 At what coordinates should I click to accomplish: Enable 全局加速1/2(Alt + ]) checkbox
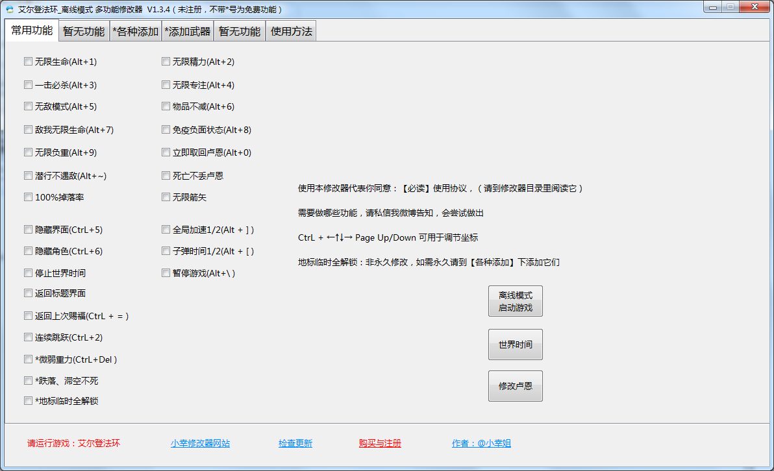tap(166, 229)
